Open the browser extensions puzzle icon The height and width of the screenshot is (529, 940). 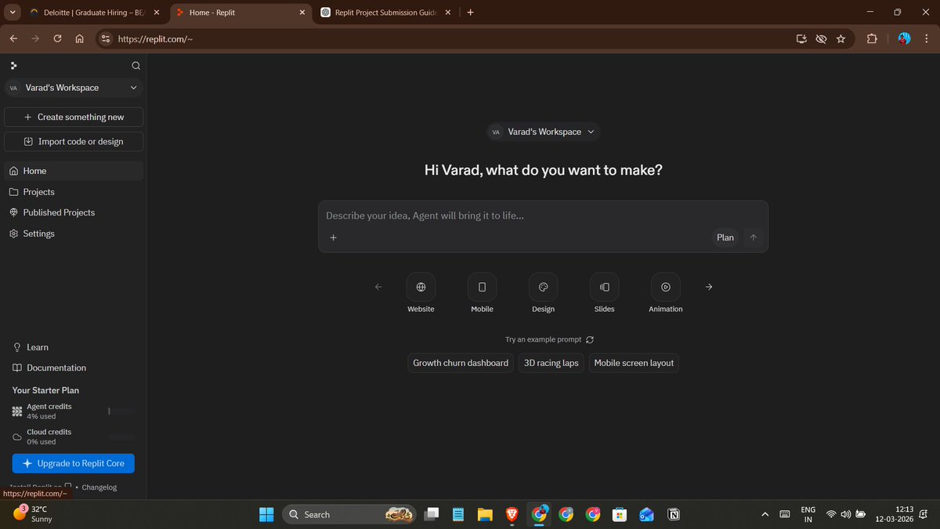tap(872, 38)
